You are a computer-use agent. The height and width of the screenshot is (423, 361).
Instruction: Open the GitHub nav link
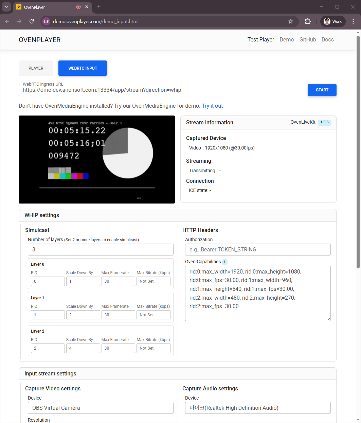(308, 39)
